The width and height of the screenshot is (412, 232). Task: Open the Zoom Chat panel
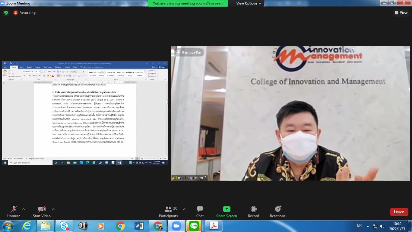point(200,209)
